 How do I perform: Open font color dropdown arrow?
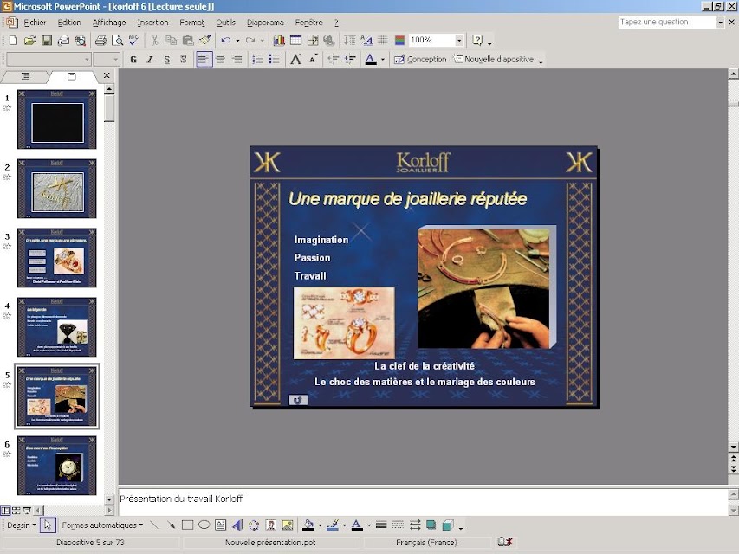383,60
